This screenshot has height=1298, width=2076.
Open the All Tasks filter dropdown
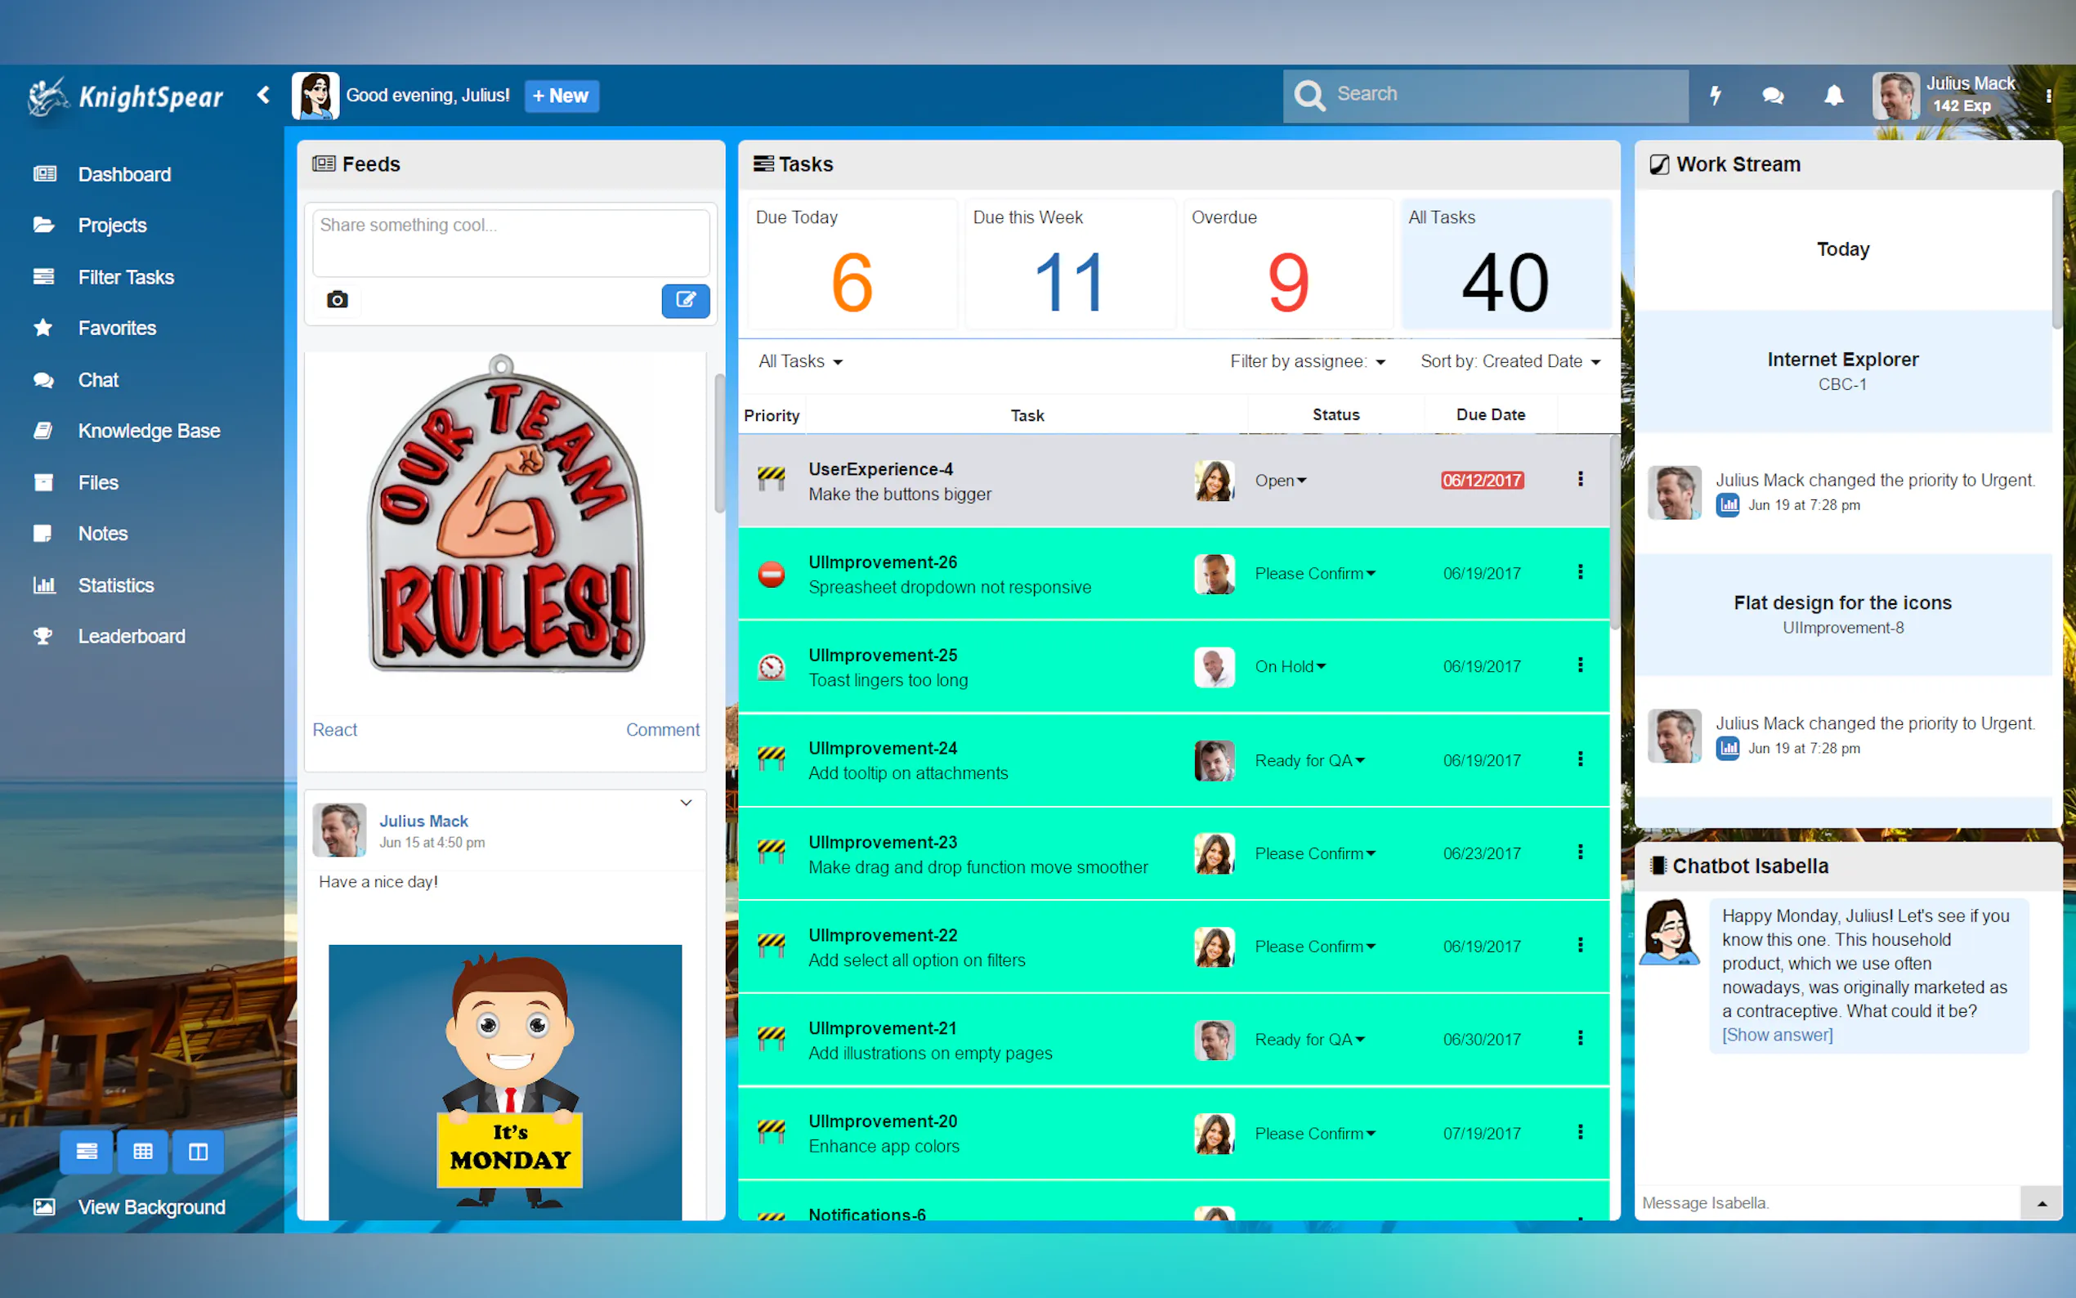click(x=800, y=361)
